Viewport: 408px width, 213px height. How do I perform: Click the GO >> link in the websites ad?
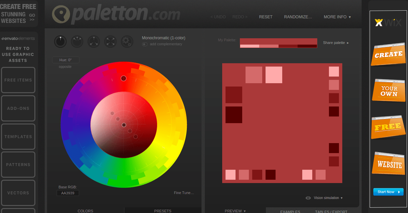(32, 17)
